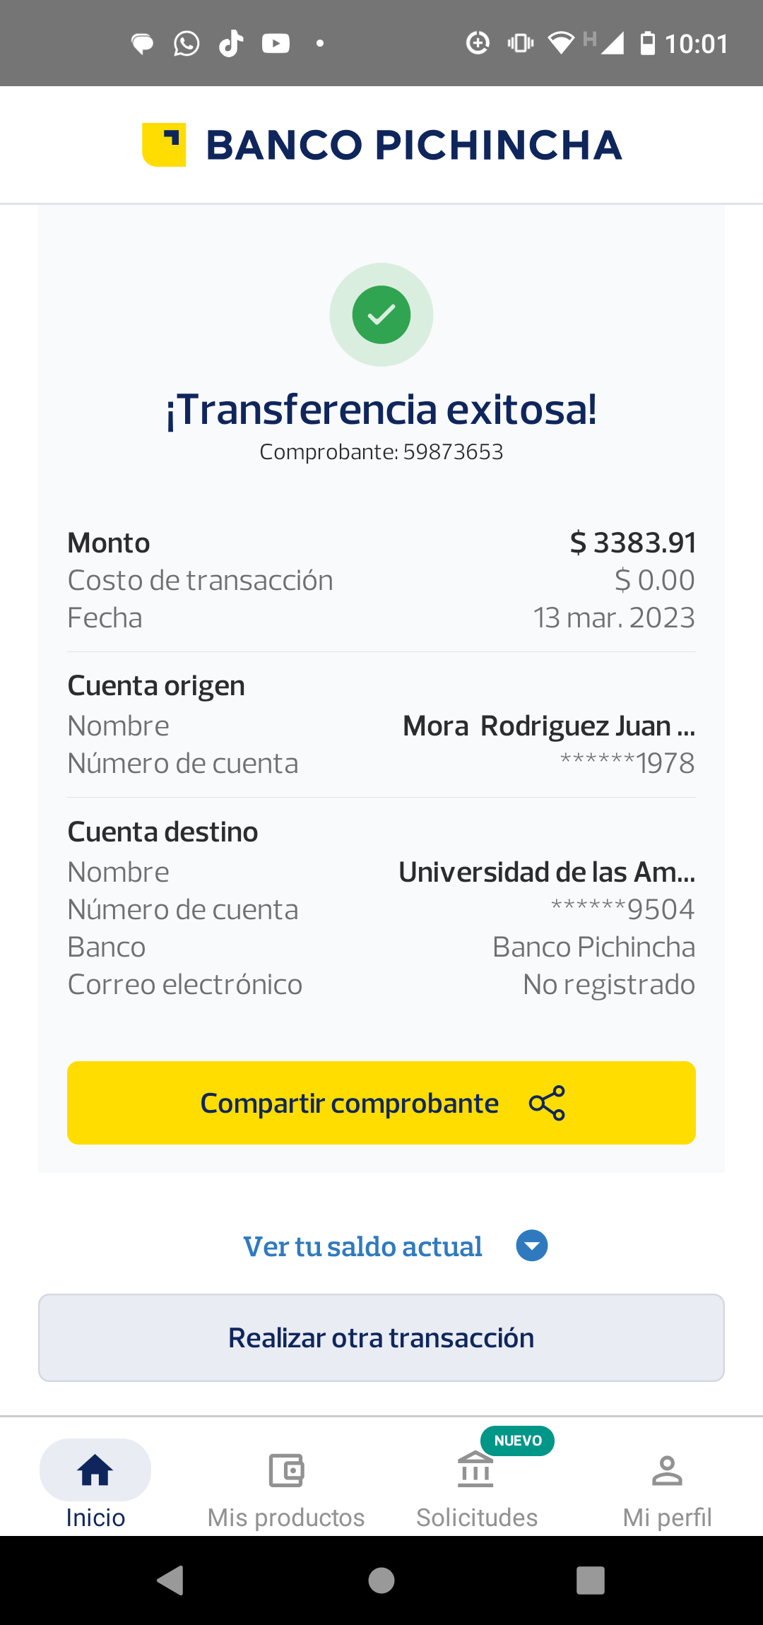Expand the blue saldo actual dropdown arrow
The image size is (763, 1625).
(x=532, y=1246)
